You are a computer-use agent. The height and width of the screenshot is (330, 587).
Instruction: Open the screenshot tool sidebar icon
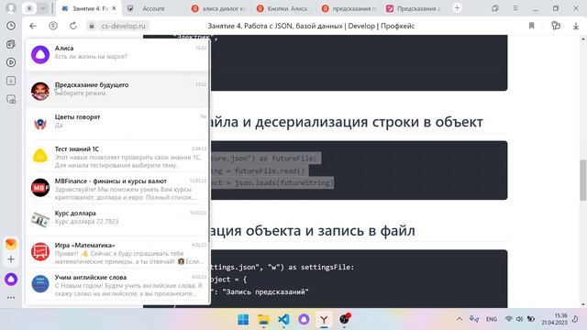[x=11, y=99]
